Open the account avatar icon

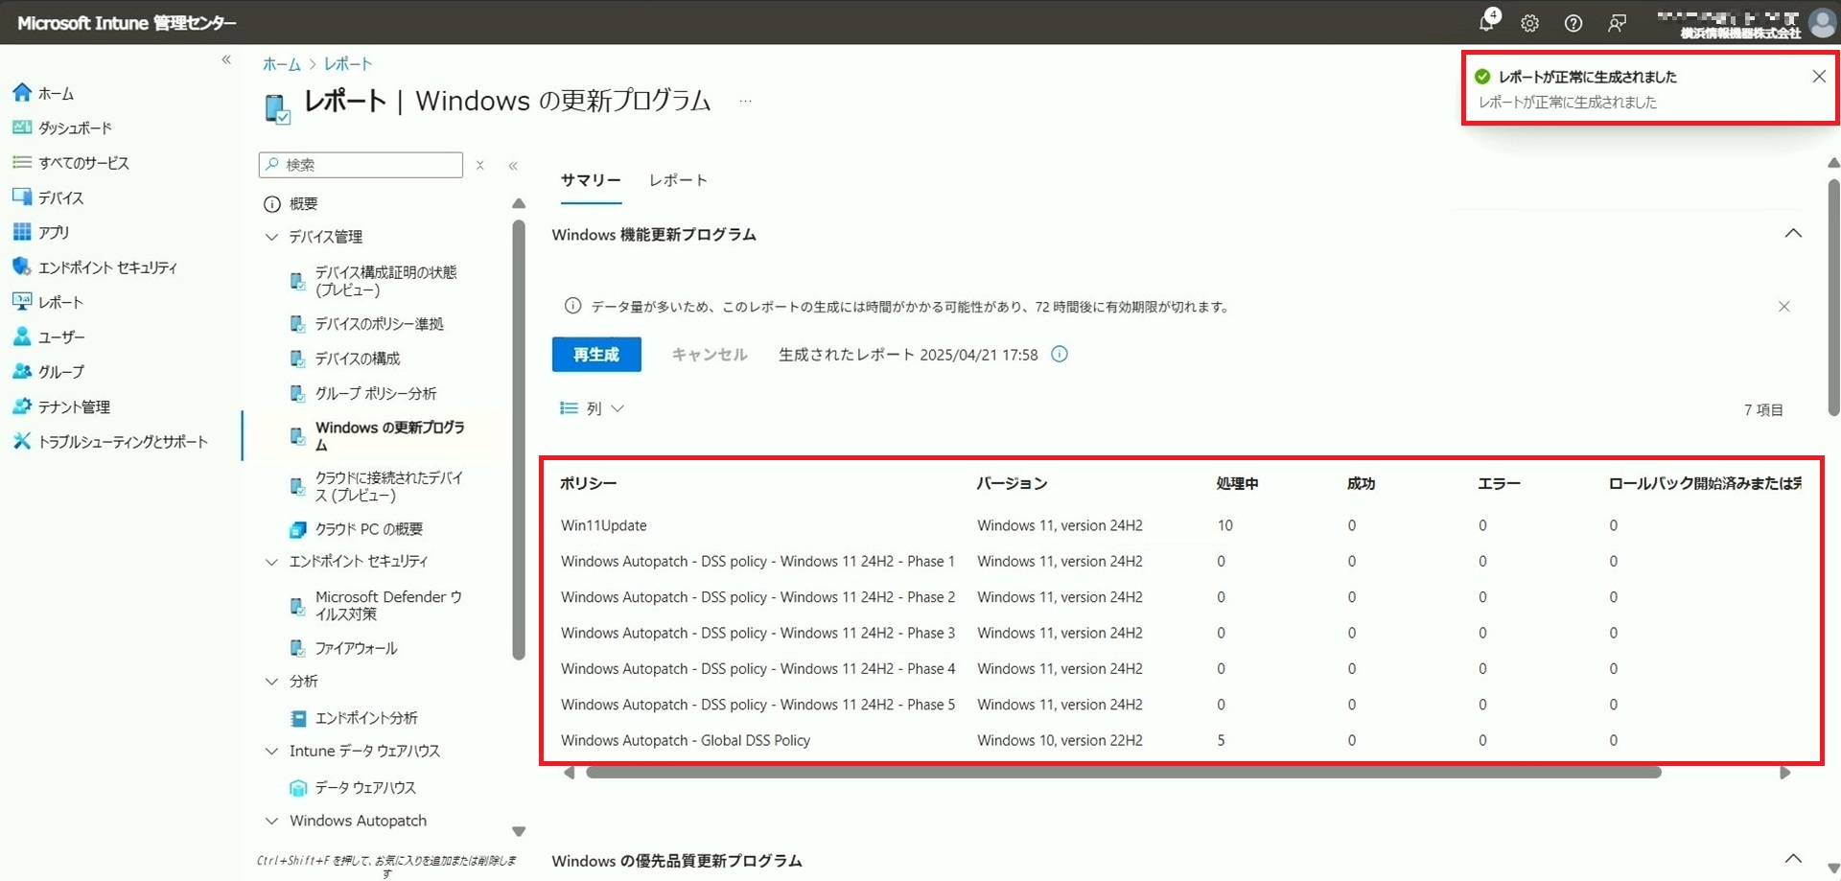[x=1822, y=23]
